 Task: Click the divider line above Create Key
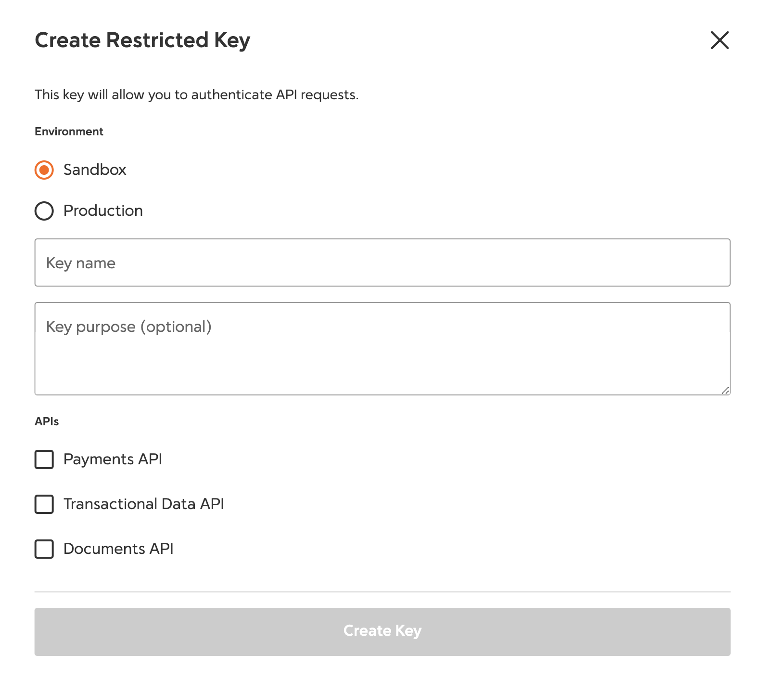(382, 592)
